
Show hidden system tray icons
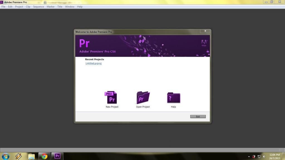249,156
